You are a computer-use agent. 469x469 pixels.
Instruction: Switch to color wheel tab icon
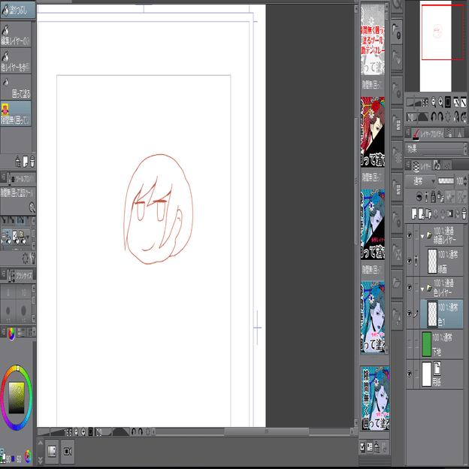(x=11, y=333)
